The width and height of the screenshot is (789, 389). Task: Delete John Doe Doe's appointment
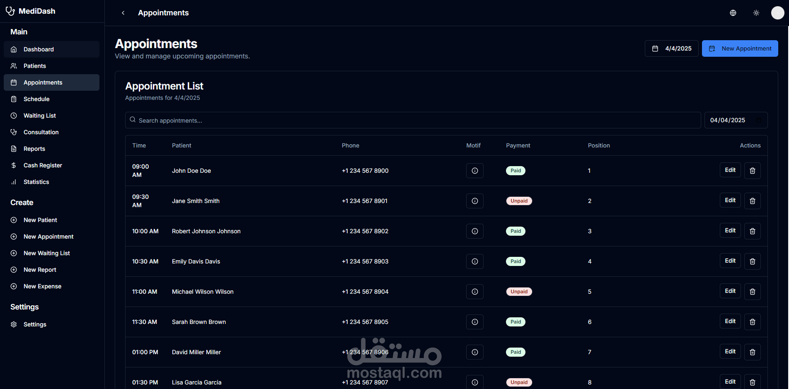click(753, 171)
